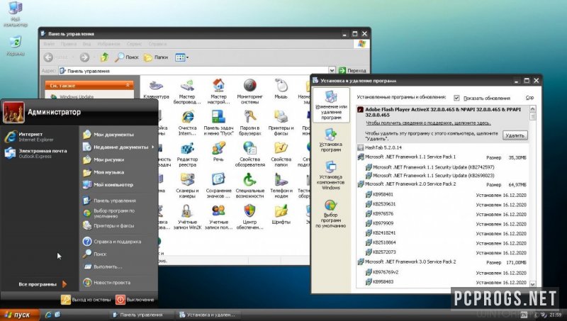The image size is (567, 321).
Task: Select Выбор программ по умолчанию sidebar icon
Action: tap(331, 213)
